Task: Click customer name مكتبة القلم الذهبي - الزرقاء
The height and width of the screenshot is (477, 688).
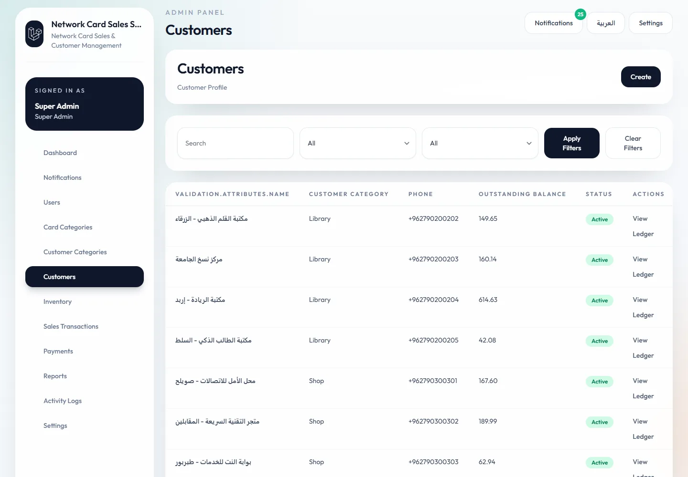Action: tap(211, 218)
